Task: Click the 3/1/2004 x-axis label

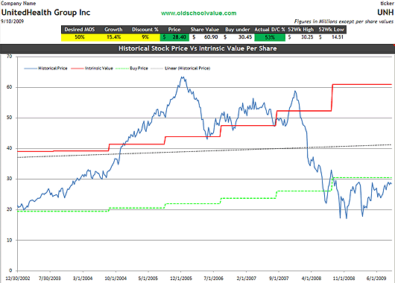Action: point(83,279)
